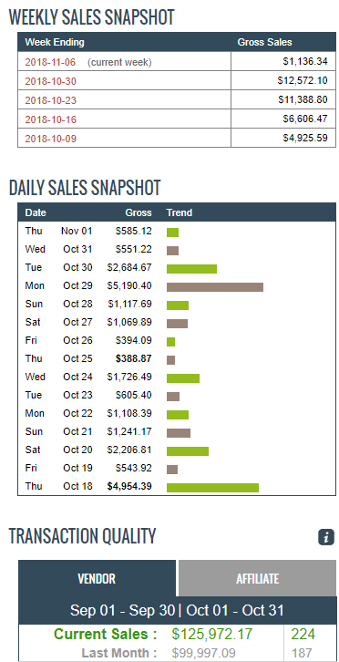Viewport: 339px width, 662px height.
Task: Switch to the Vendor tab
Action: click(x=97, y=578)
